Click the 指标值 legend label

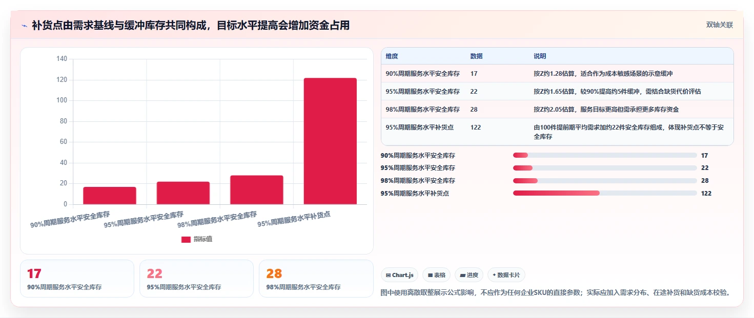coord(202,239)
